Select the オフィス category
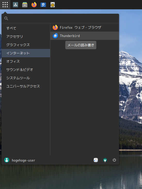 pyautogui.click(x=26, y=61)
